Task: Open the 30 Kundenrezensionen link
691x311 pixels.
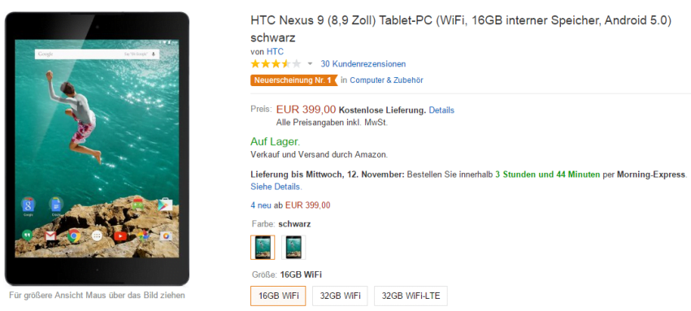Action: point(363,64)
